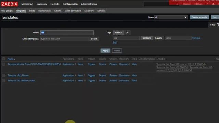
Task: Switch to the Hosts tab
Action: [32, 11]
